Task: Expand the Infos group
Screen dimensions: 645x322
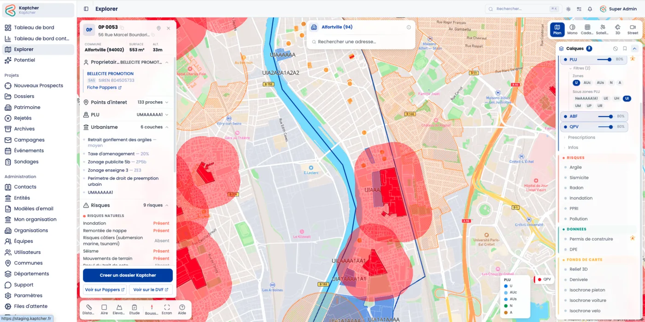Action: 571,148
